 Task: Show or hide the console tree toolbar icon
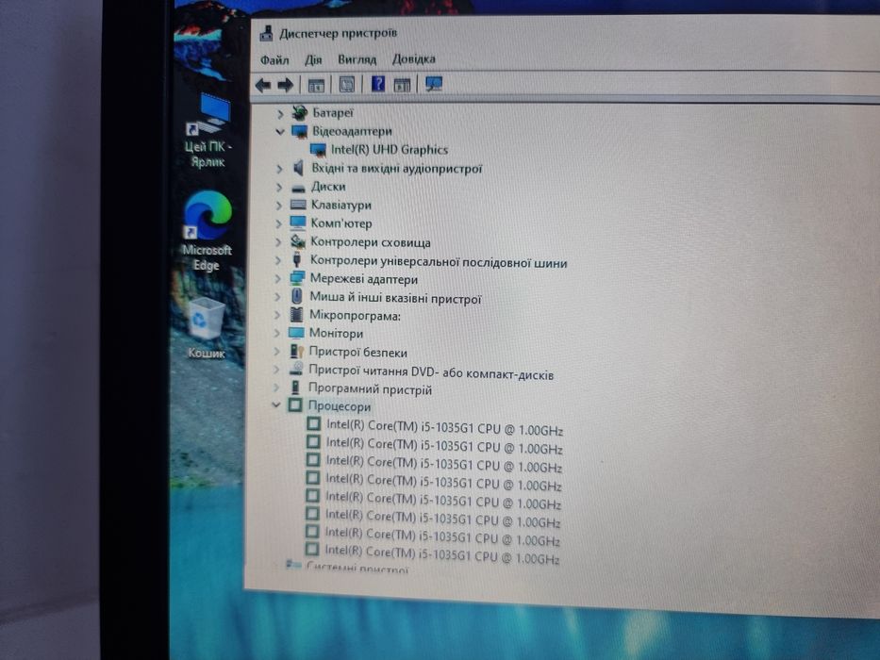pyautogui.click(x=317, y=85)
